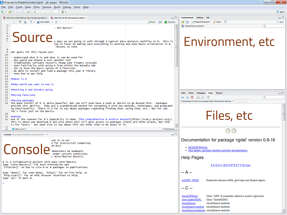Minimize the Console pane

tap(172, 135)
